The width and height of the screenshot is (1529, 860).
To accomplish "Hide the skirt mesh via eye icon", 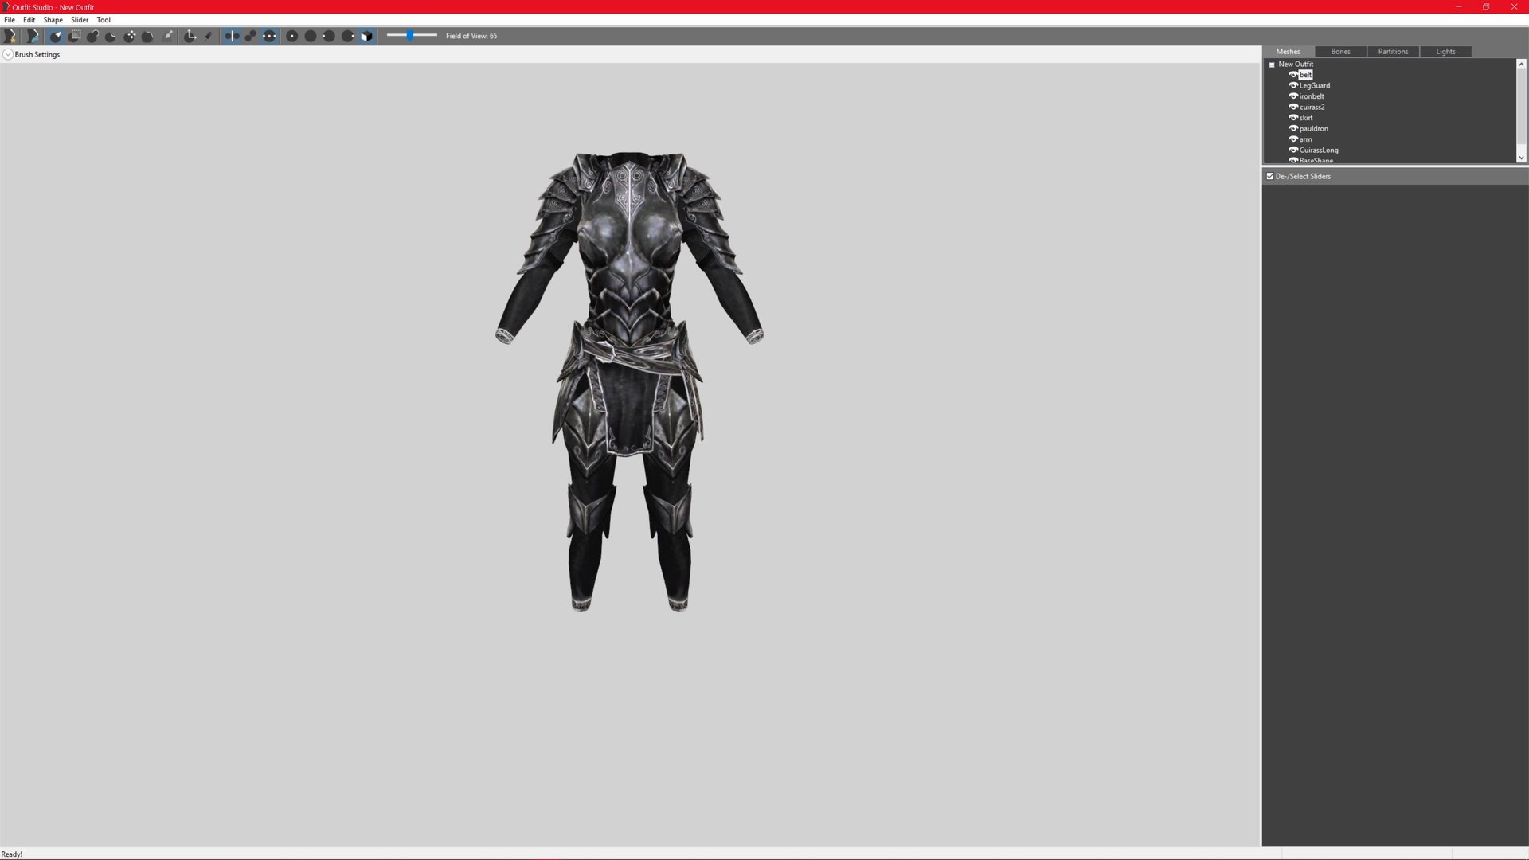I will [1293, 118].
